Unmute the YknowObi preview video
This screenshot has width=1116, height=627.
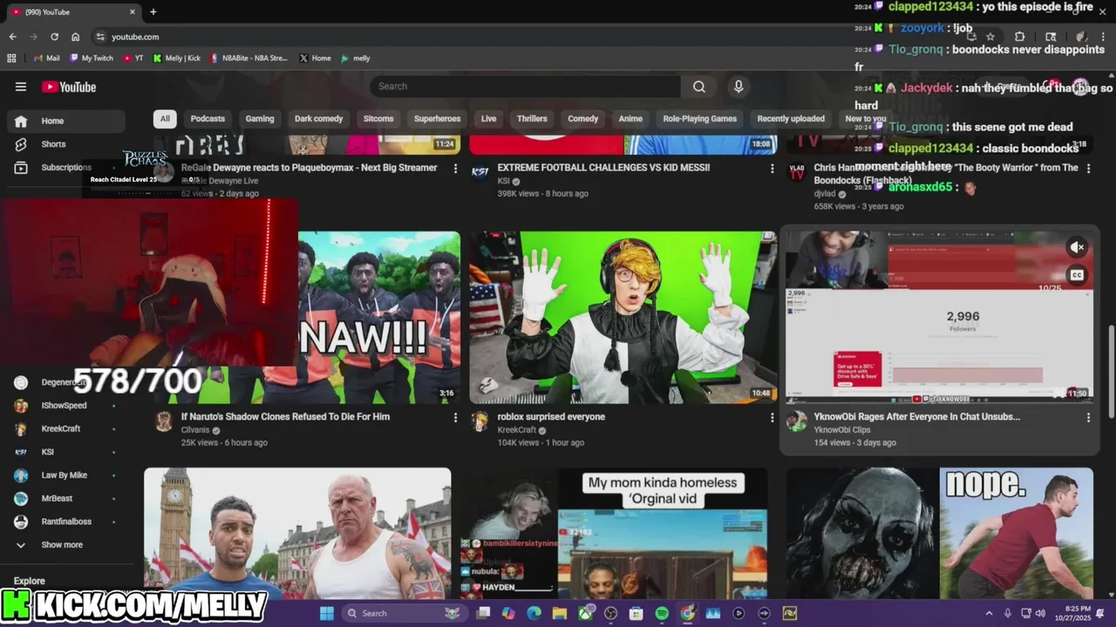pos(1077,247)
